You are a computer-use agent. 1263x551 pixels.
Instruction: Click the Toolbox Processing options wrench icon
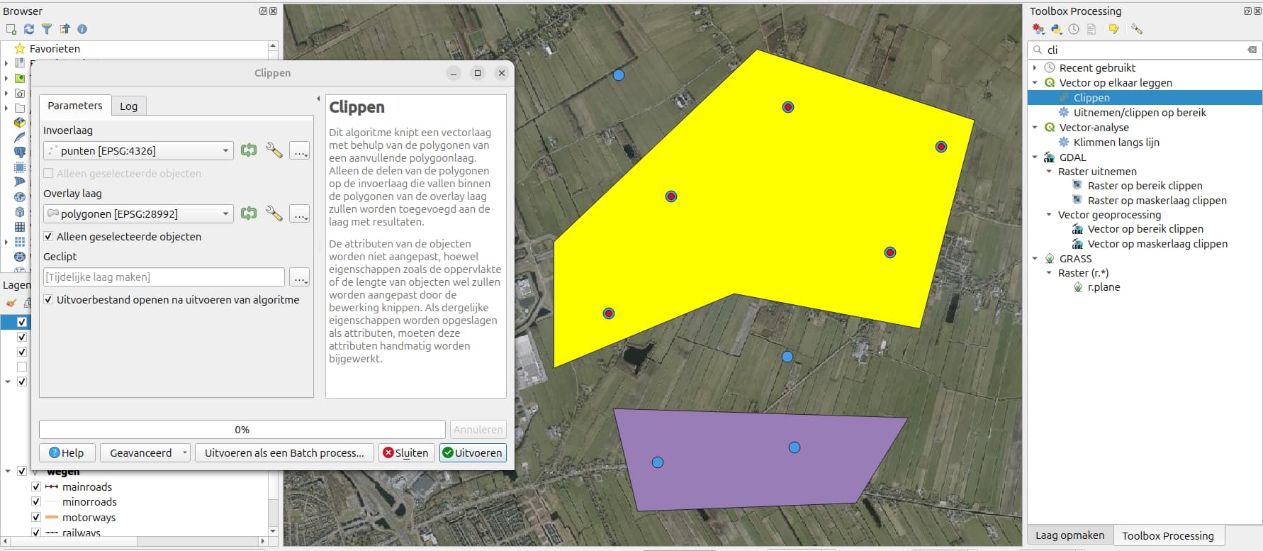1137,29
